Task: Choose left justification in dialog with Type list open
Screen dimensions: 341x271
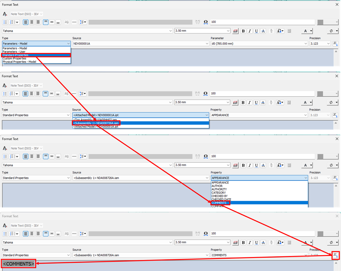Action: coord(26,22)
